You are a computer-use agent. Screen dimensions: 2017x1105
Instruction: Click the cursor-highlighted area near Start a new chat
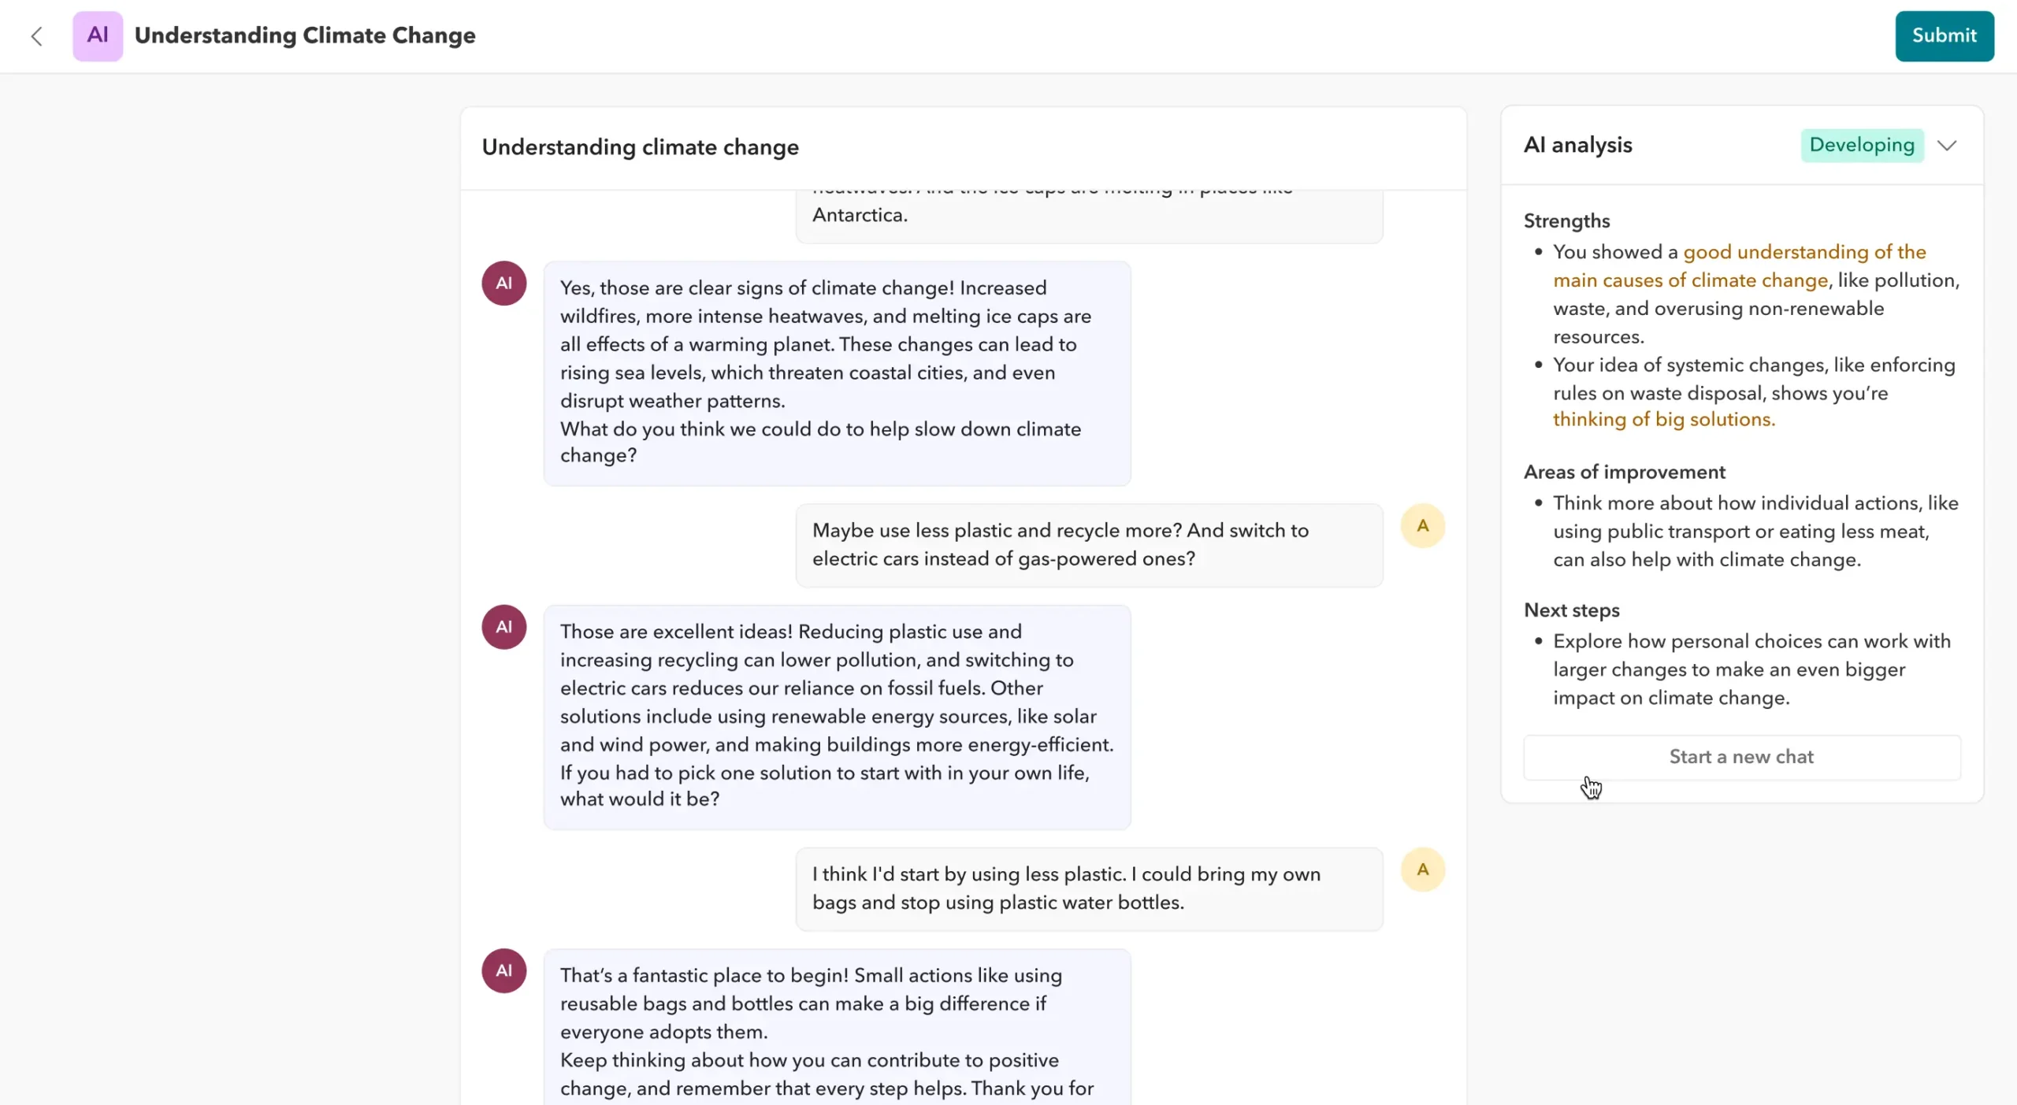(1591, 787)
